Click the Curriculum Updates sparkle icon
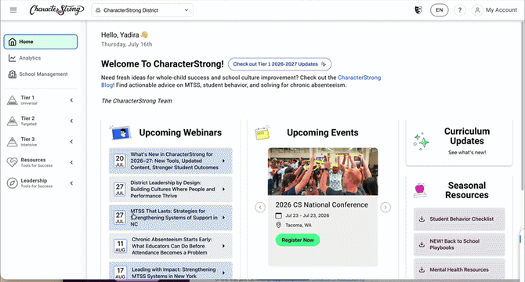This screenshot has height=282, width=525. tap(421, 142)
